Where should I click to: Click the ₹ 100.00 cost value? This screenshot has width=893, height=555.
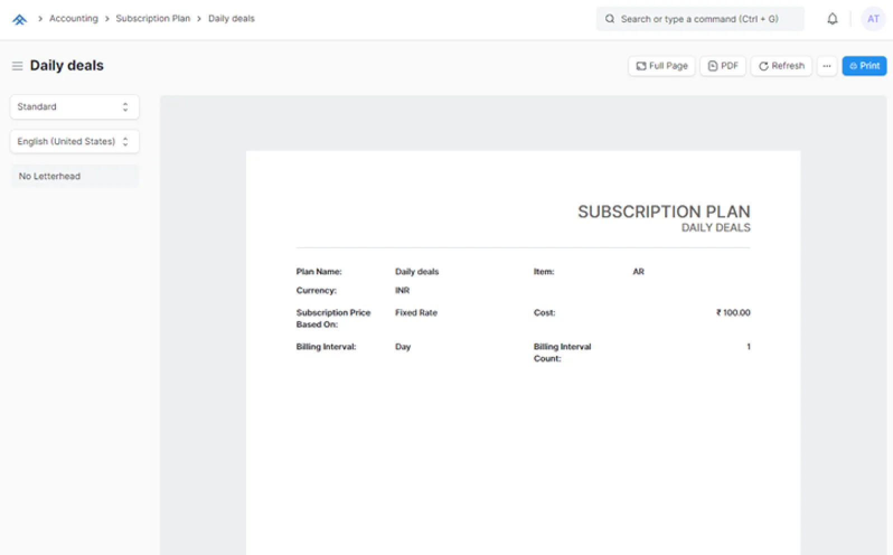pyautogui.click(x=733, y=313)
